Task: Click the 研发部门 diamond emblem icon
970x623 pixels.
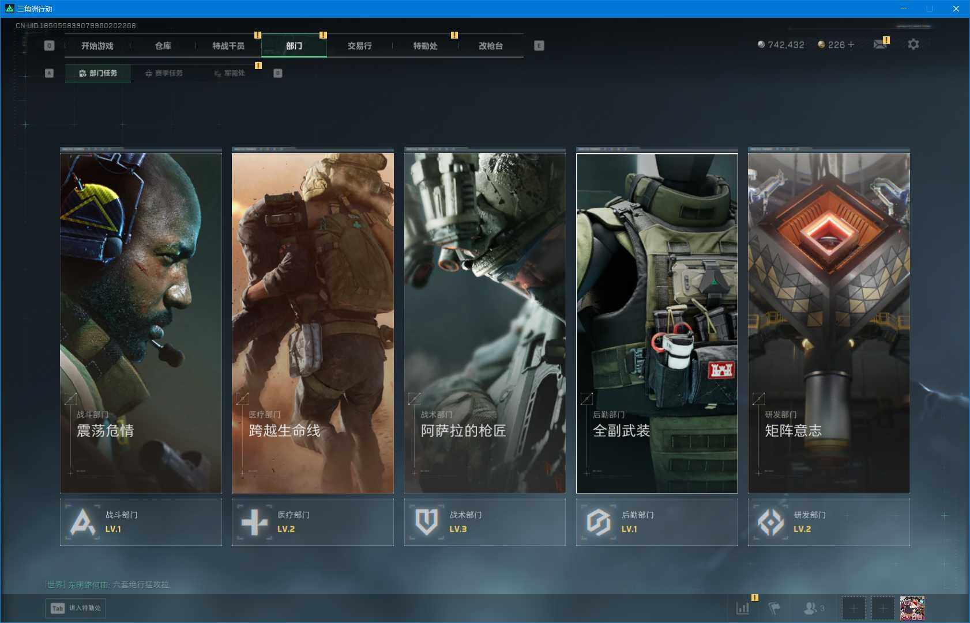Action: tap(770, 522)
